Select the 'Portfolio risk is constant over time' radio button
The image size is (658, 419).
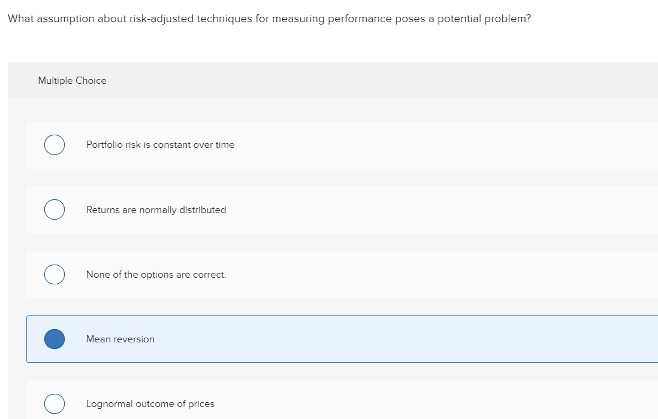coord(54,144)
